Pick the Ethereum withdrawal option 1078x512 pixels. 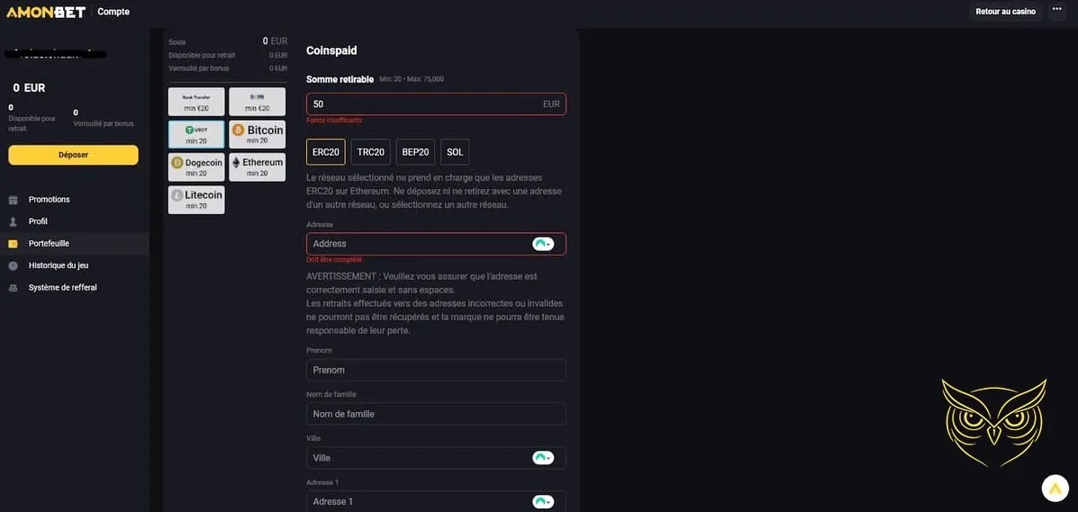[257, 166]
